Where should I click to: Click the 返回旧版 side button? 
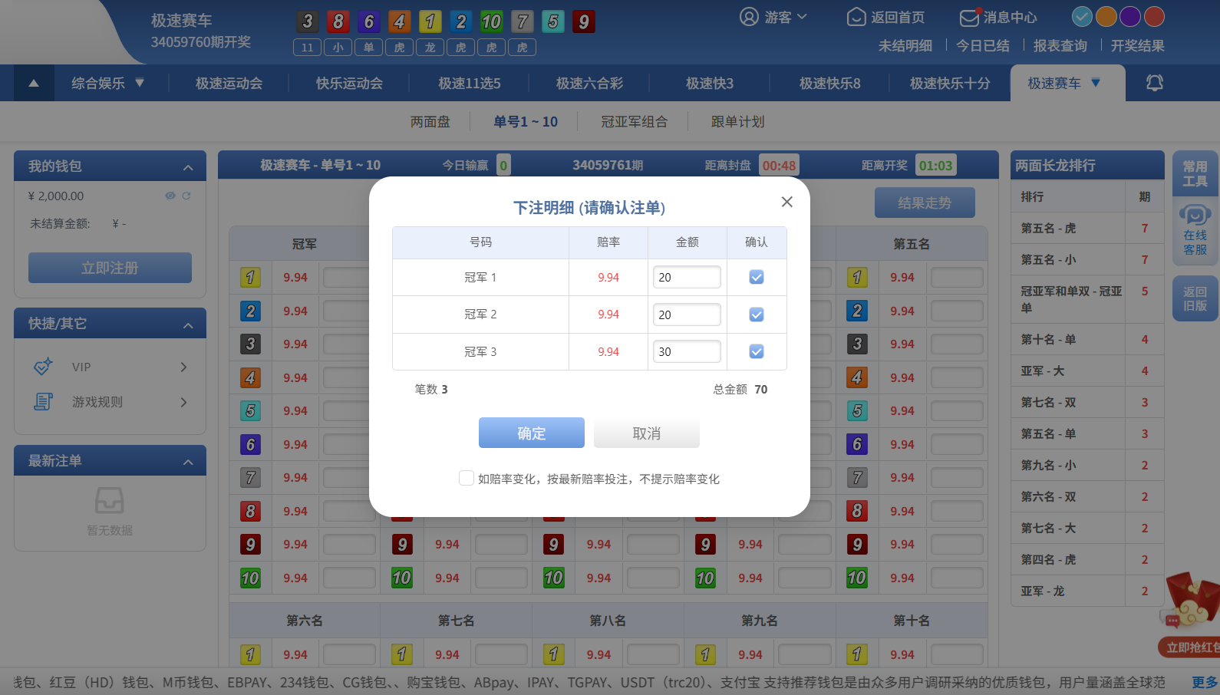[x=1195, y=298]
